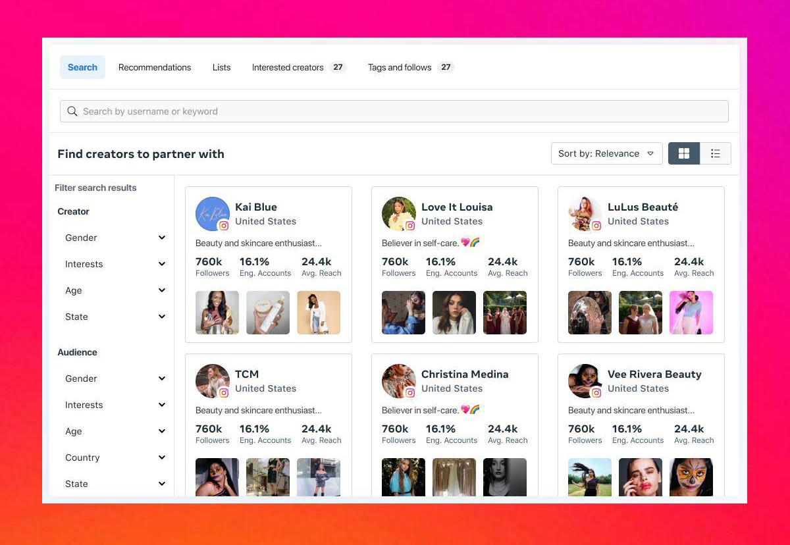
Task: View LuLus Beauté's first post thumbnail
Action: coord(590,313)
